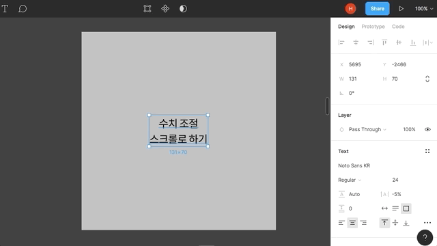This screenshot has width=437, height=246.
Task: Click the paragraph spacing field 0
Action: [x=350, y=208]
